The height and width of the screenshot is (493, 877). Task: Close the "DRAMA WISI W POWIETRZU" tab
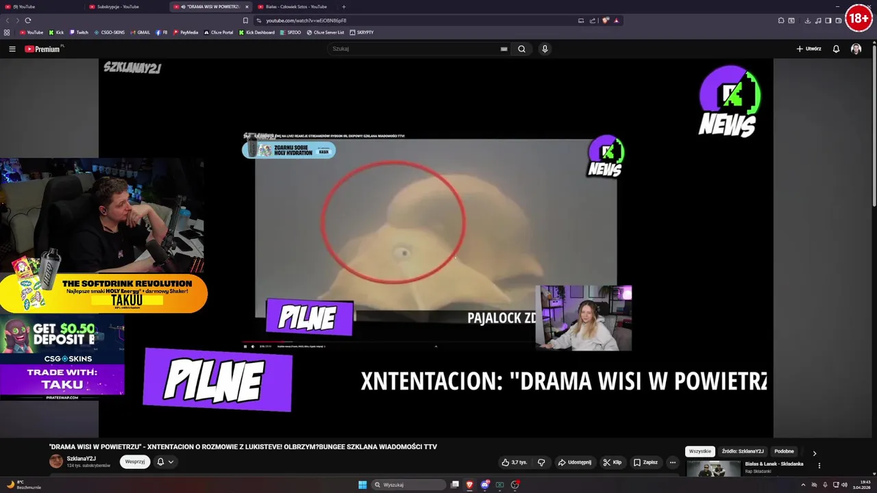[x=247, y=7]
